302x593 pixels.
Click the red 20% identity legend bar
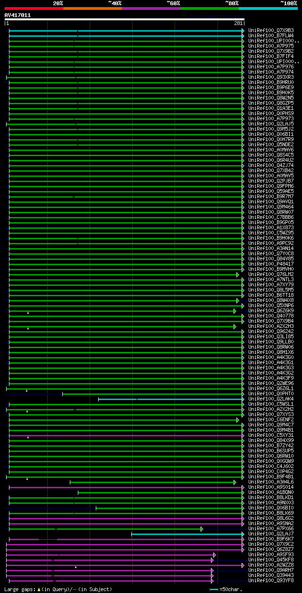(x=34, y=8)
